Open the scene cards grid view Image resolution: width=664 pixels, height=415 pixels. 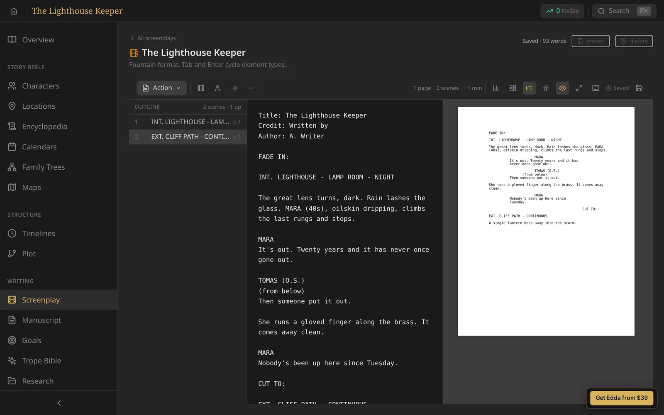coord(513,88)
